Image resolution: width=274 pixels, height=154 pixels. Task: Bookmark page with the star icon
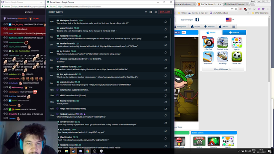tap(236, 9)
